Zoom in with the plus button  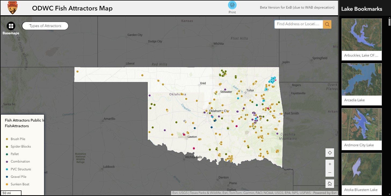tap(330, 164)
